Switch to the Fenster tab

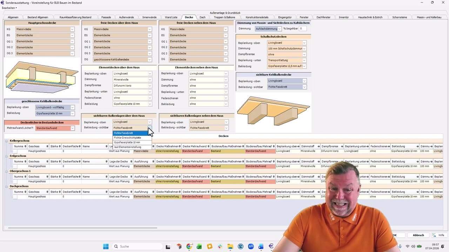[x=304, y=16]
